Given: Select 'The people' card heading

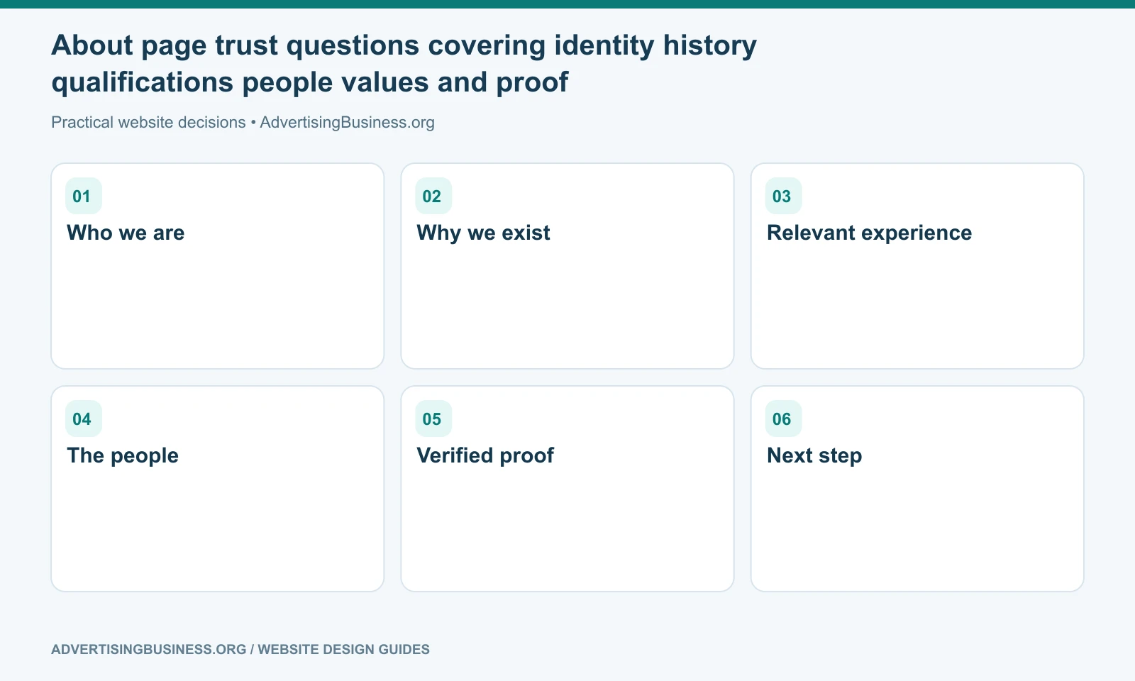Looking at the screenshot, I should click(123, 455).
